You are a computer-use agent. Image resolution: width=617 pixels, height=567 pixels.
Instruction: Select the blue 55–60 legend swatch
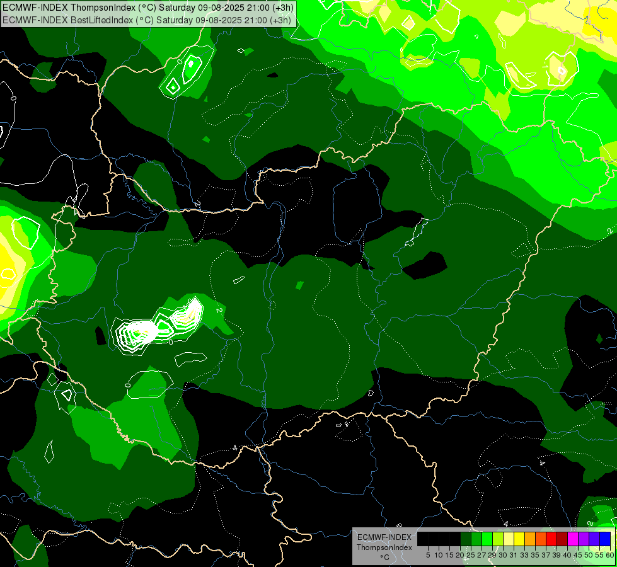tap(605, 539)
